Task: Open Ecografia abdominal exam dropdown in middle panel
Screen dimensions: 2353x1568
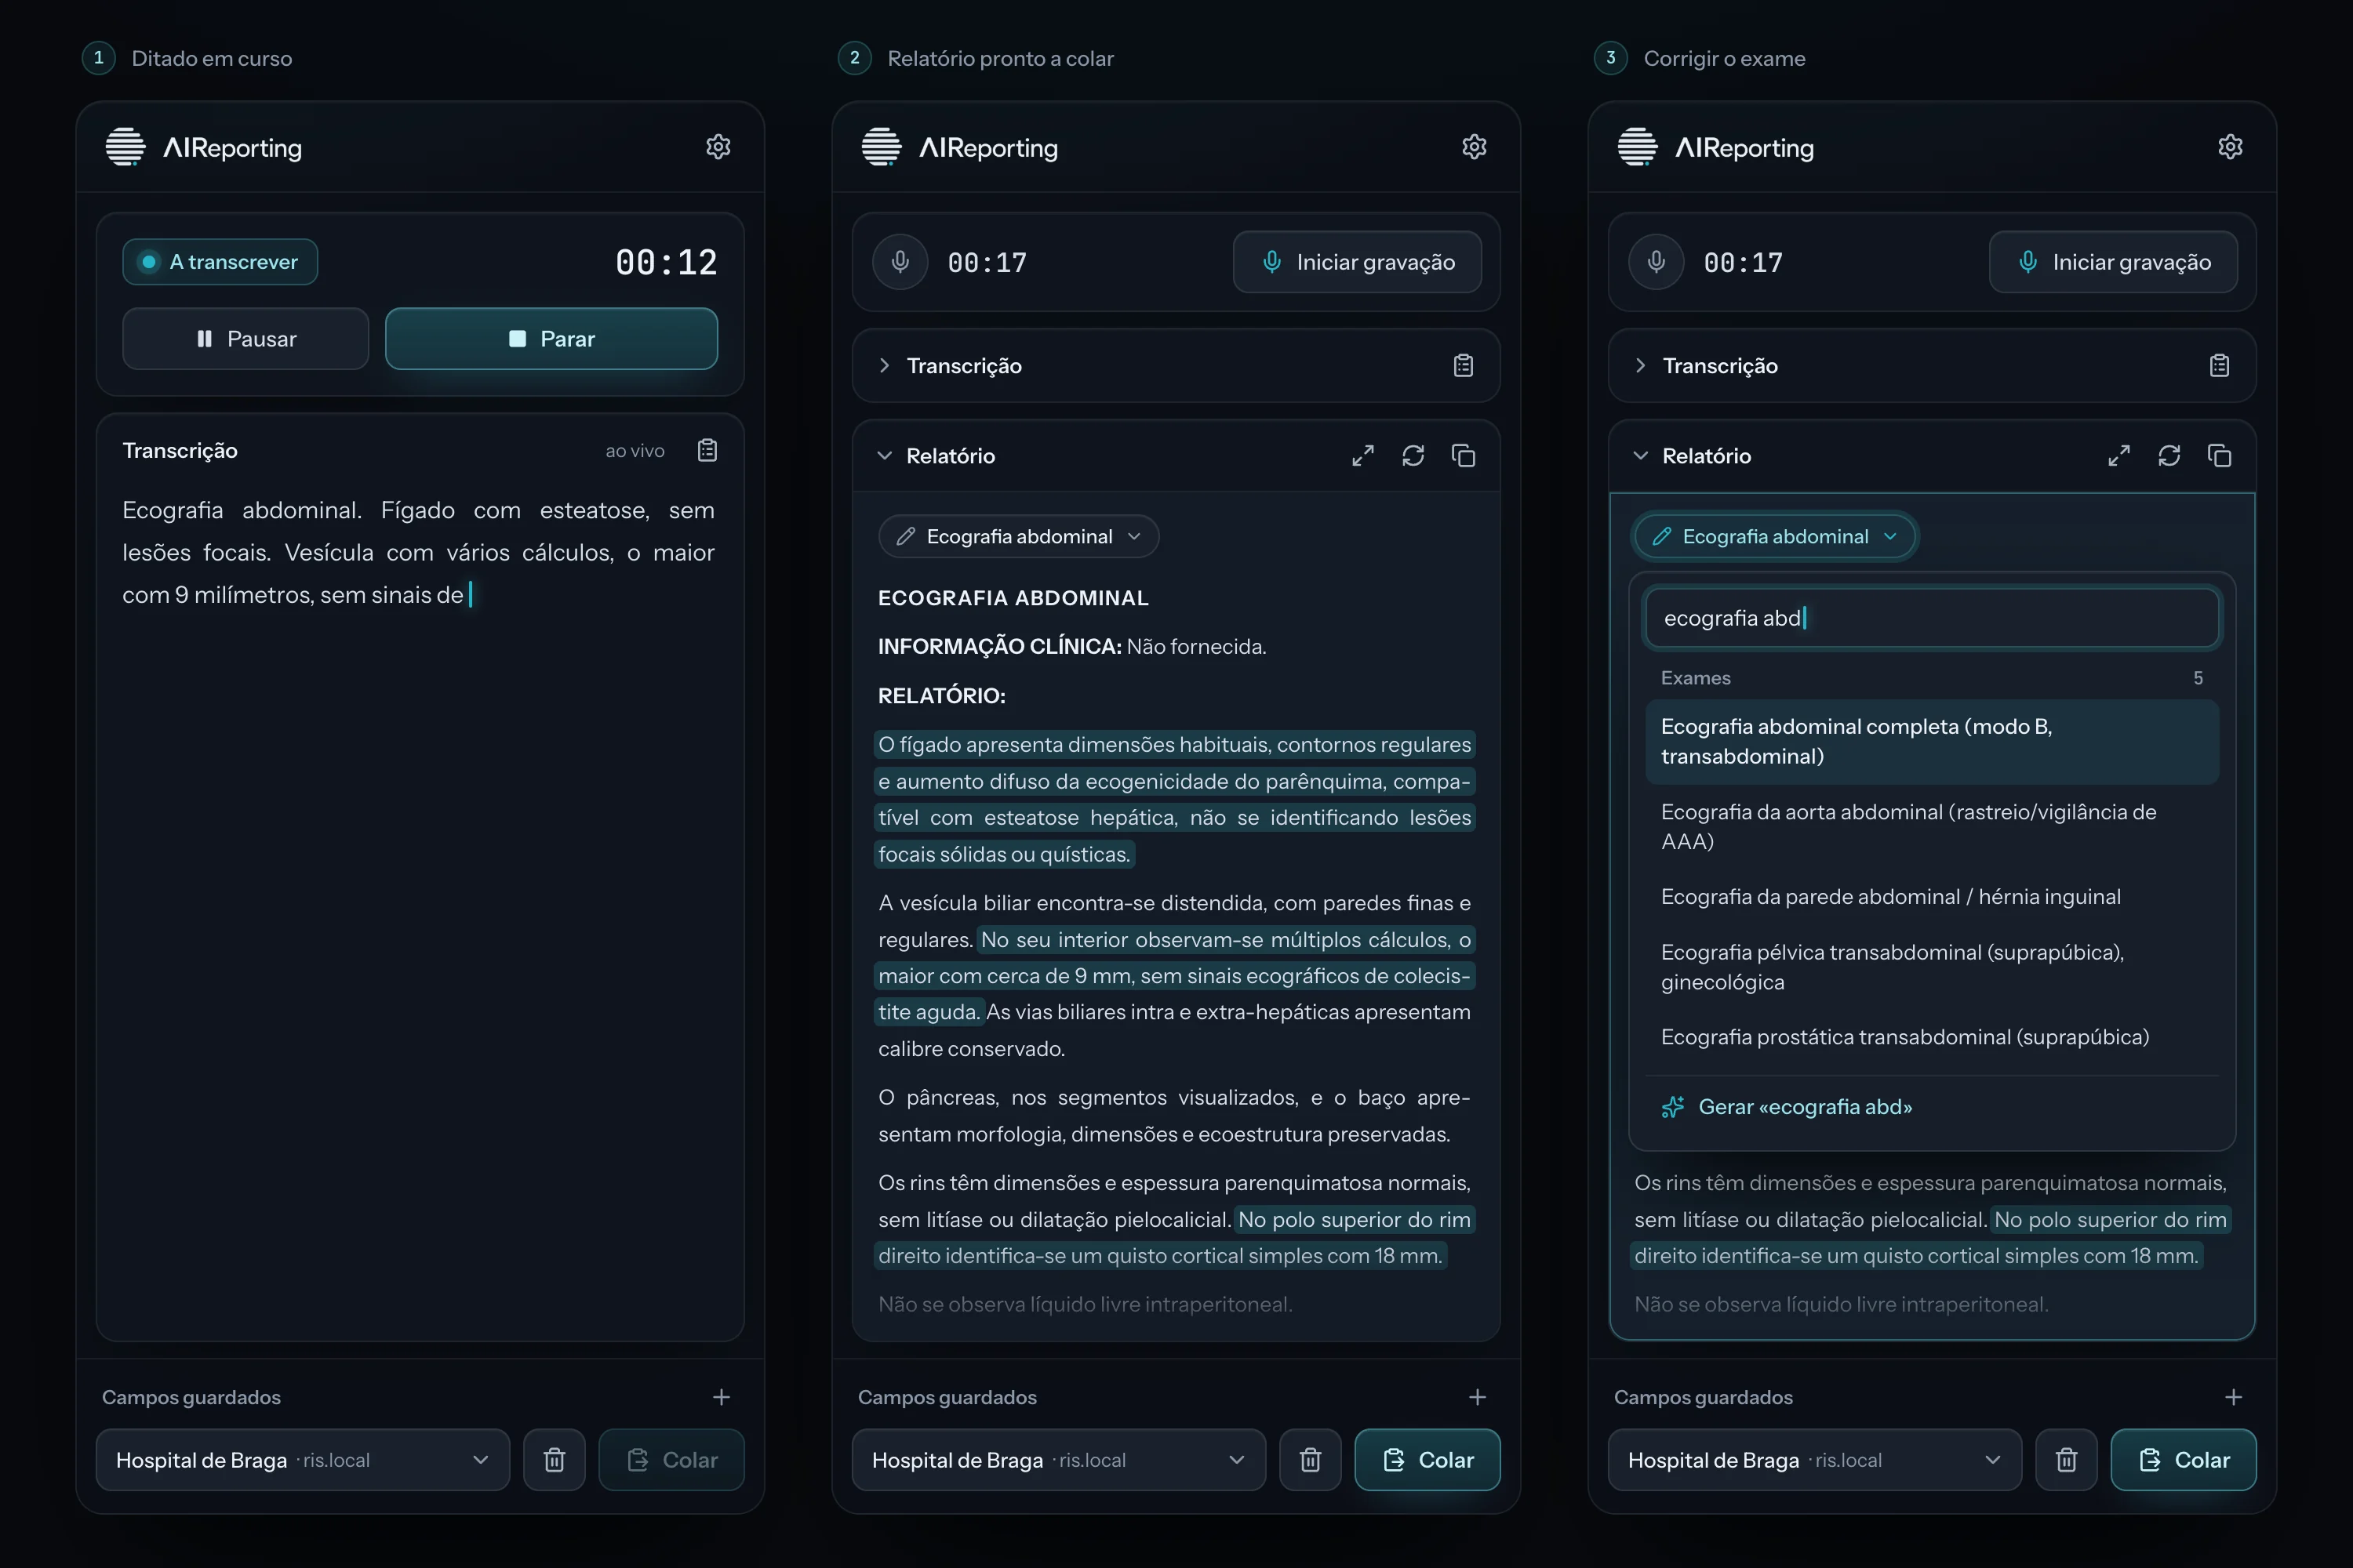Action: pos(1018,536)
